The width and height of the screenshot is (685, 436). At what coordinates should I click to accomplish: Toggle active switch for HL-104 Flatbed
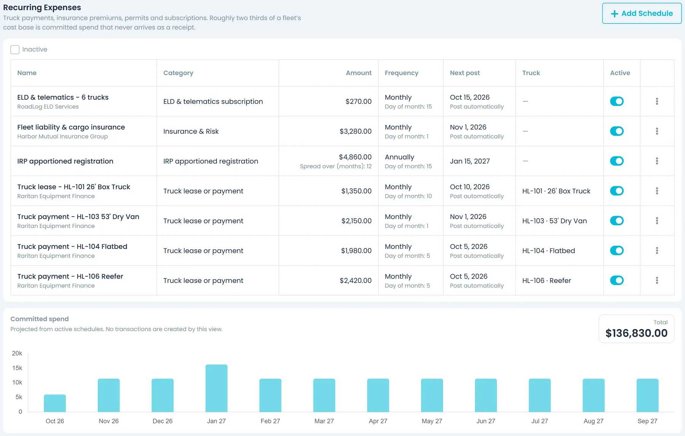pos(616,251)
